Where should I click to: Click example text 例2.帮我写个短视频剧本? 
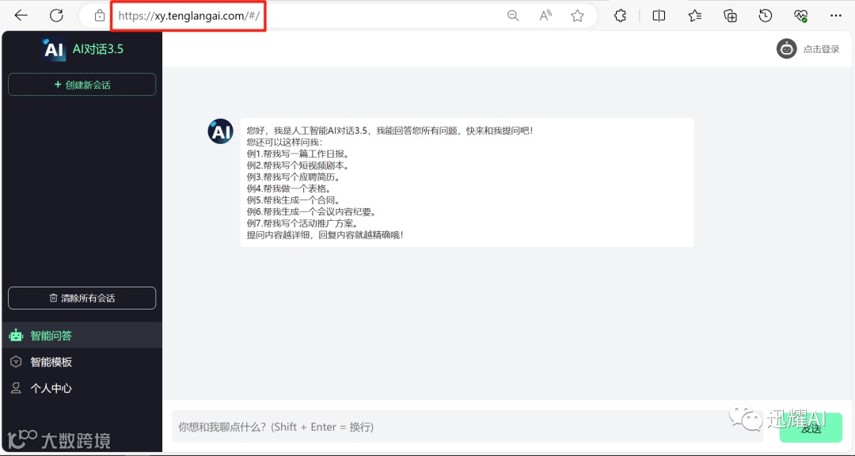(298, 165)
